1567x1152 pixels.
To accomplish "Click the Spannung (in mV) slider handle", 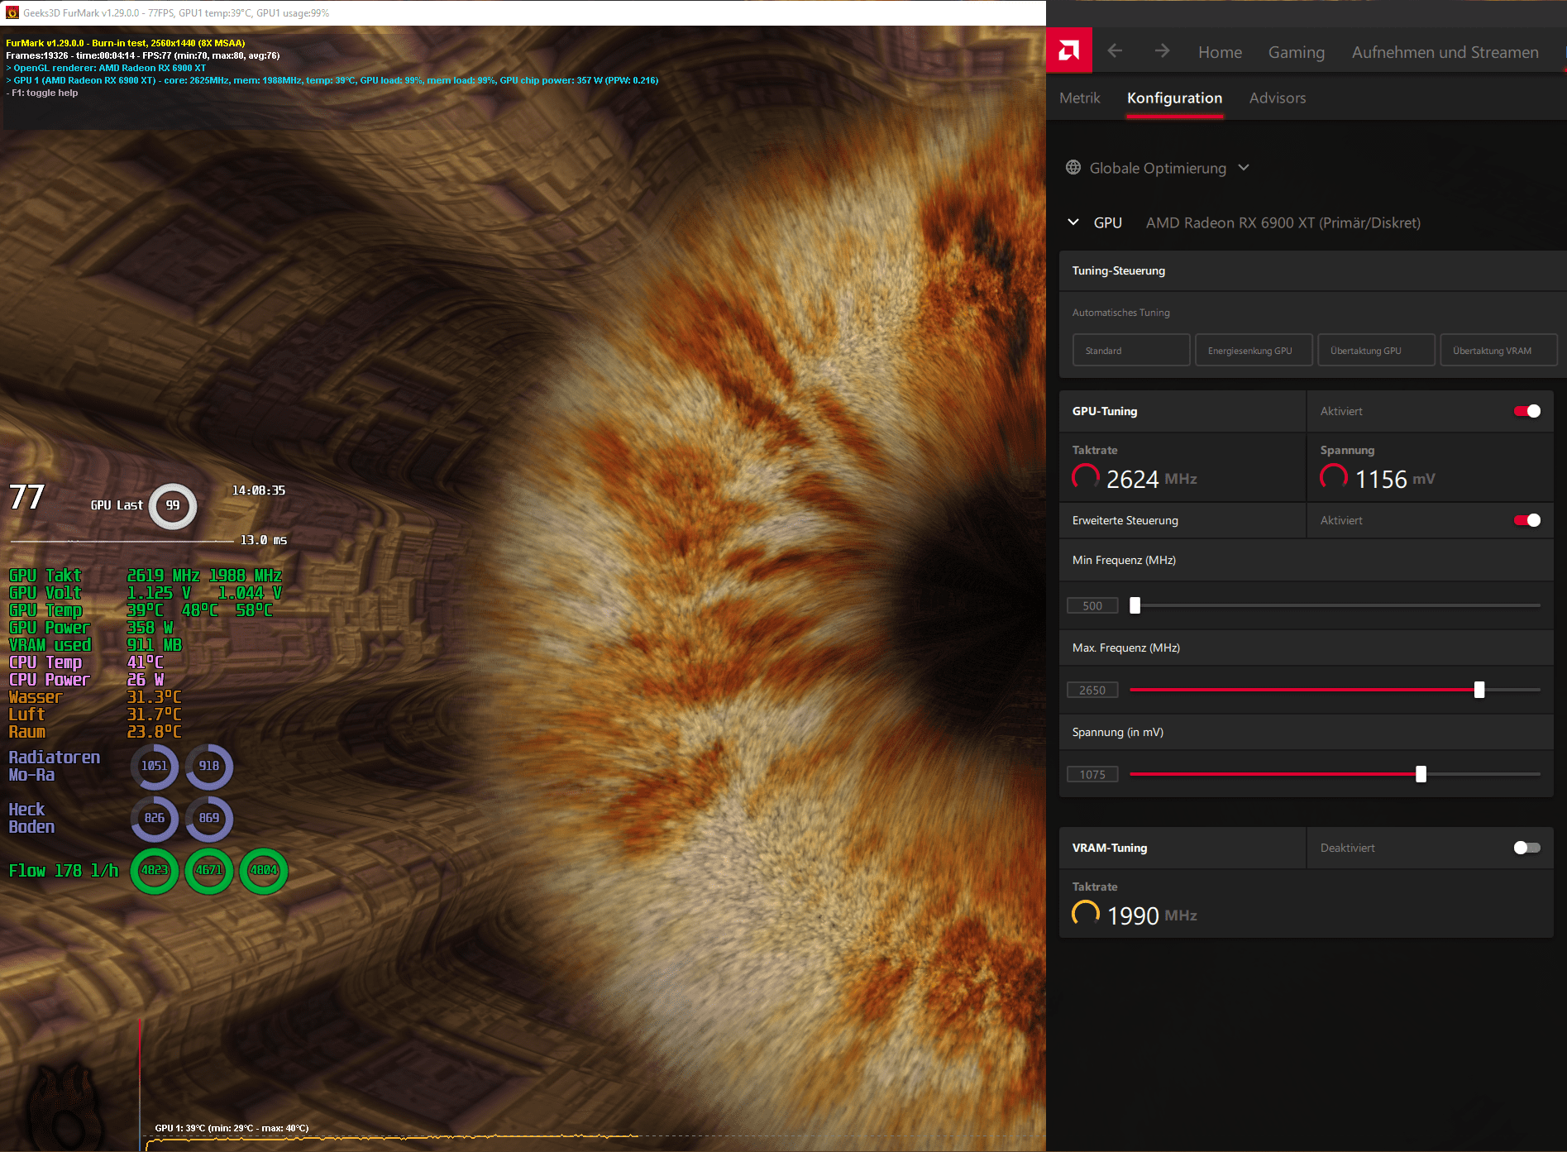I will point(1421,774).
